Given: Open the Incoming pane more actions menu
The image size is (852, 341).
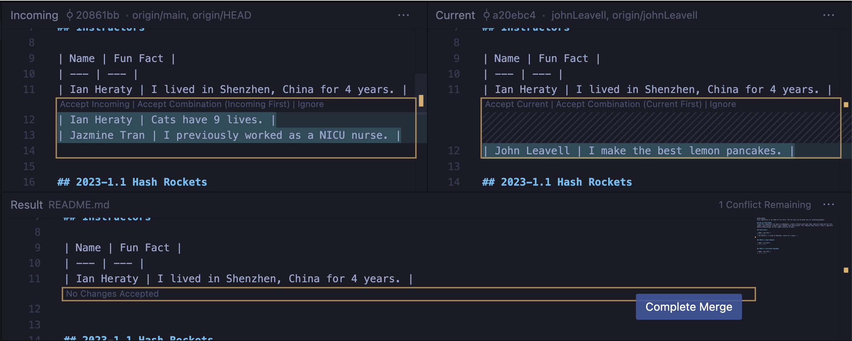Looking at the screenshot, I should point(403,15).
